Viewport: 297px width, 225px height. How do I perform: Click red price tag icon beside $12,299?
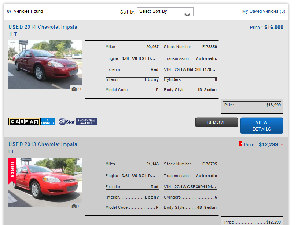click(x=241, y=144)
